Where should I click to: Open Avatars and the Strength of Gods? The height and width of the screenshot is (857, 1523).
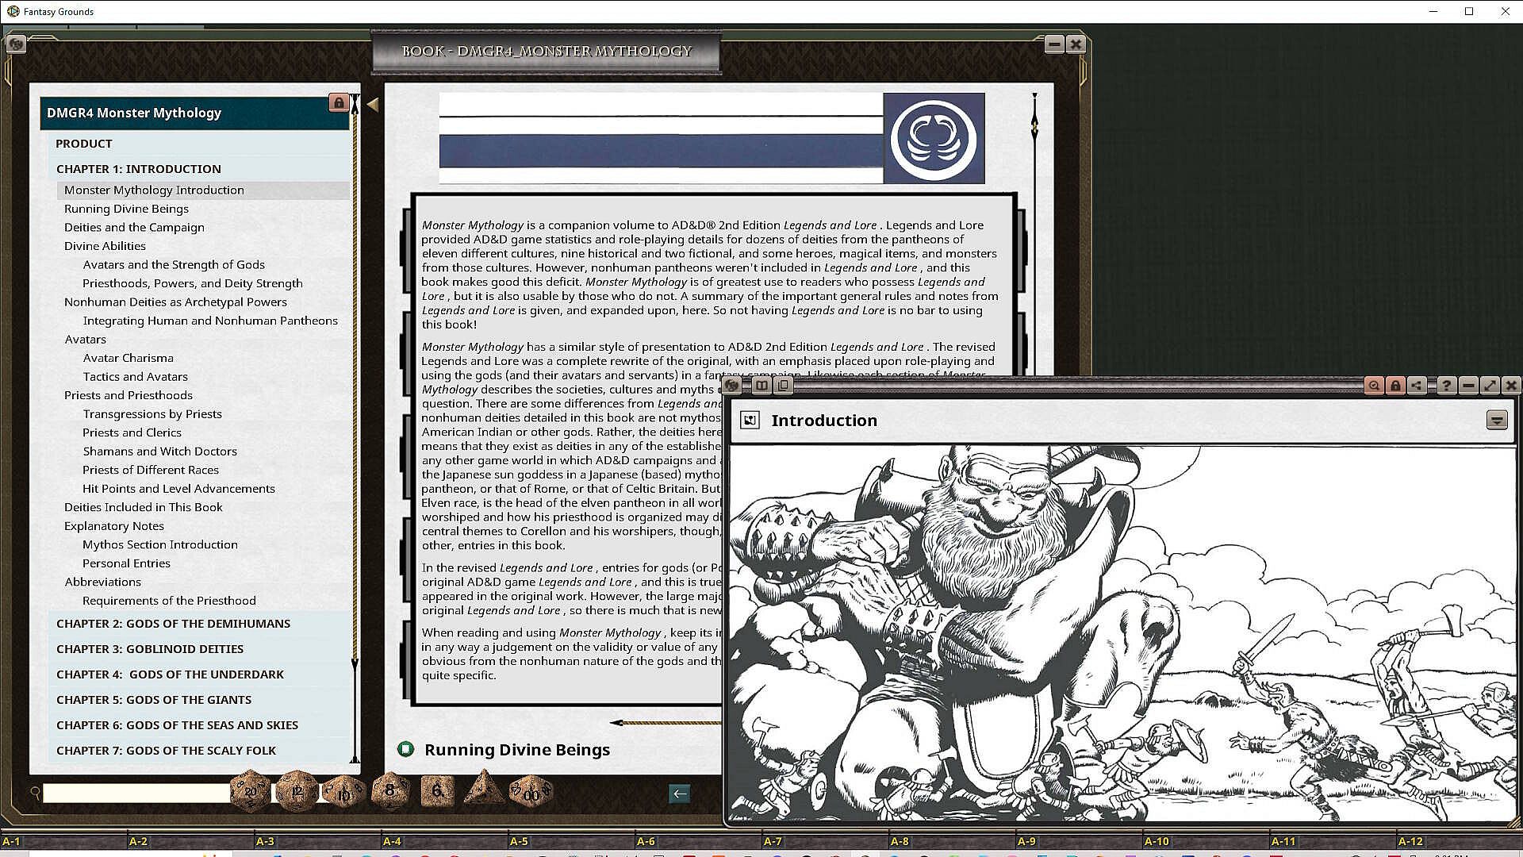[174, 265]
